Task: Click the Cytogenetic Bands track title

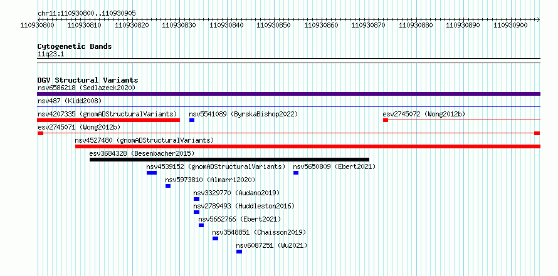Action: tap(75, 46)
